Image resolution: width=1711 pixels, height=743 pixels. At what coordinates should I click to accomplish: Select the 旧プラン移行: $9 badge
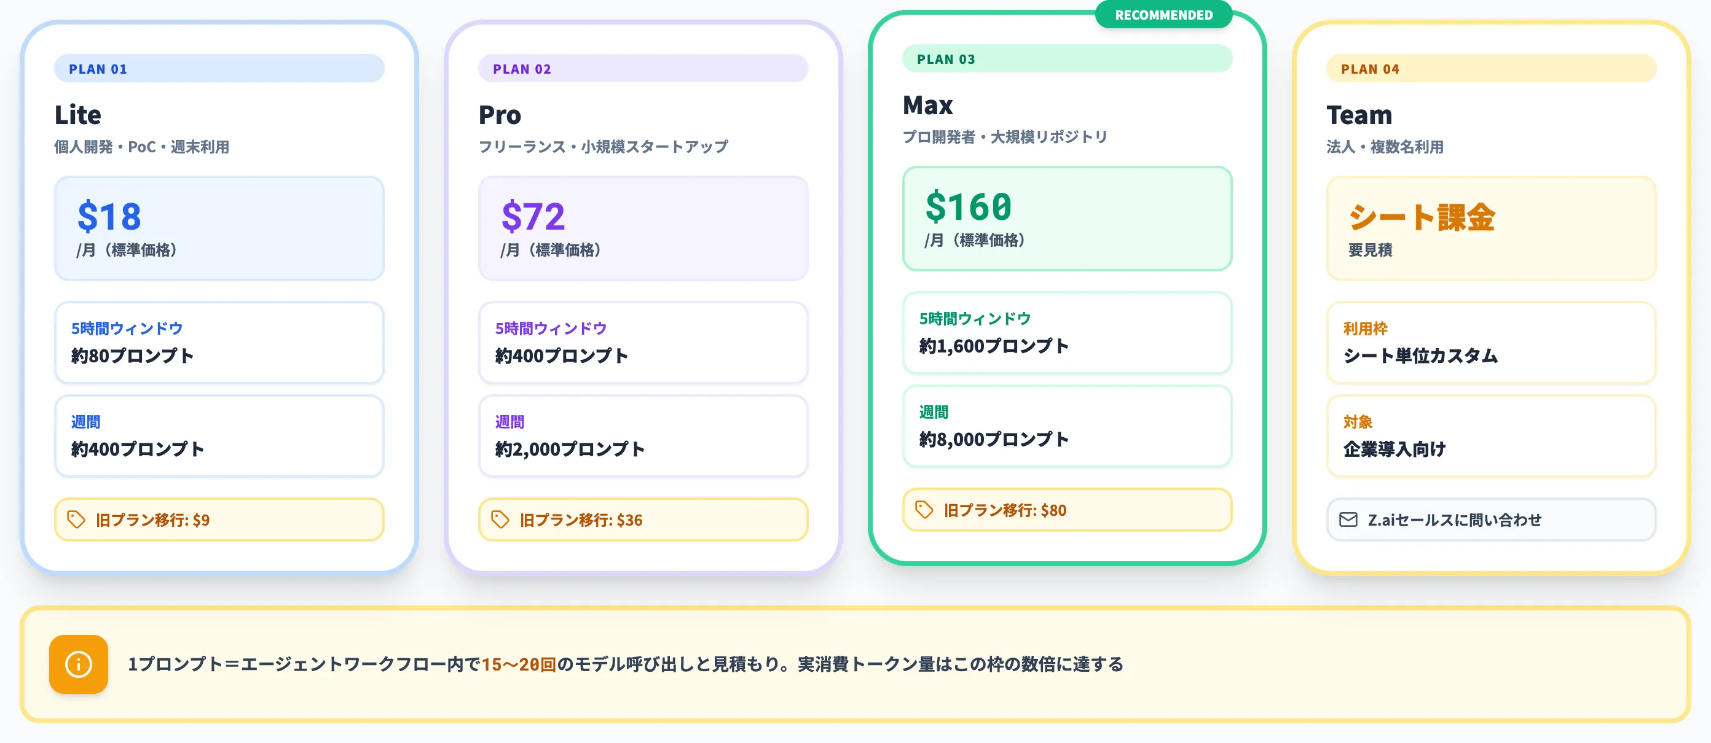pyautogui.click(x=219, y=519)
